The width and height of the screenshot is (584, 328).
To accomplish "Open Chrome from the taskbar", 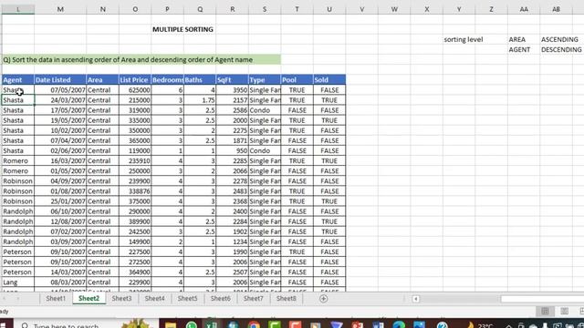I will (254, 324).
